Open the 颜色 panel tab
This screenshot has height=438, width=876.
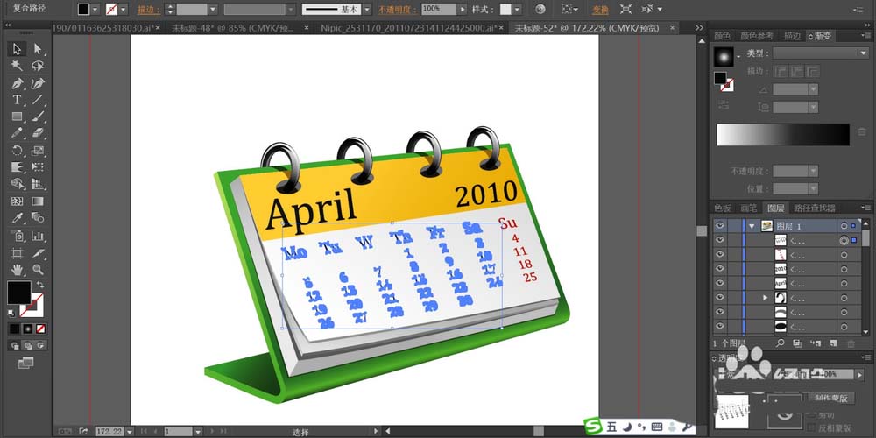(x=722, y=36)
